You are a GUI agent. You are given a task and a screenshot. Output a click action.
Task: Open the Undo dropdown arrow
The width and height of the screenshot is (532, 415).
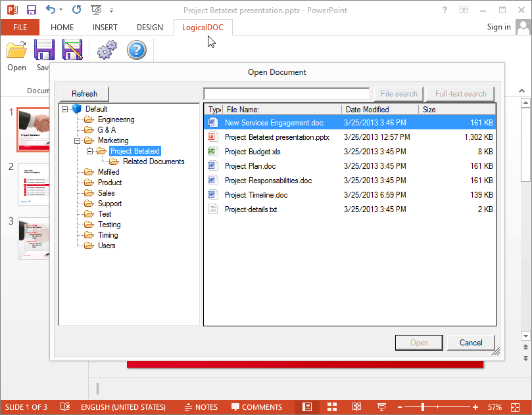click(60, 10)
